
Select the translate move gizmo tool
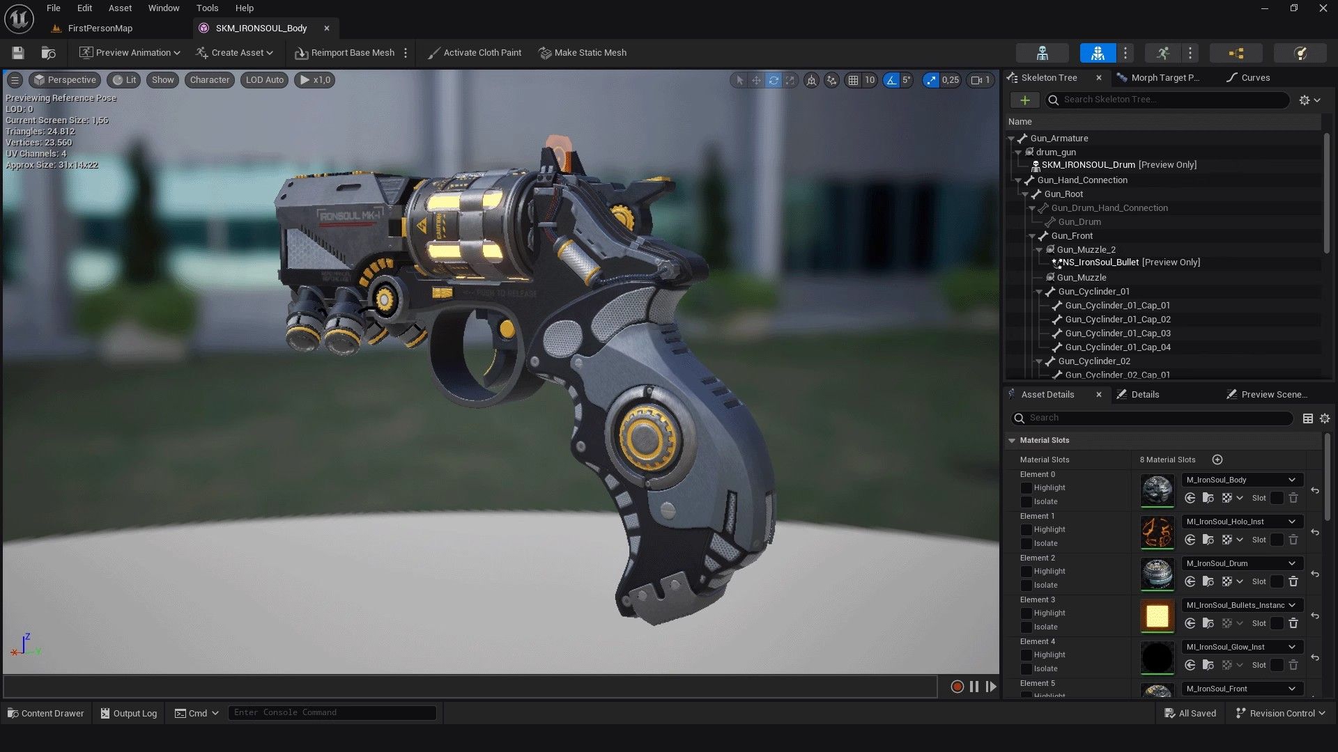(x=756, y=80)
